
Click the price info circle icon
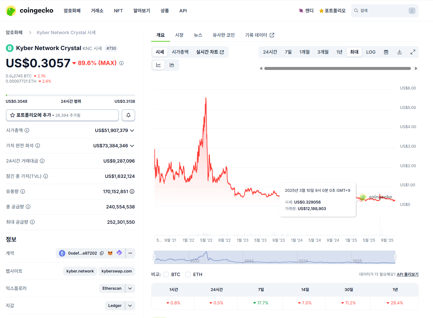(x=121, y=63)
